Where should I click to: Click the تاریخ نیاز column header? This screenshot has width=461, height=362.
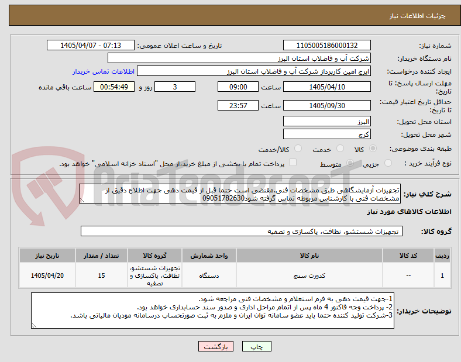tap(47, 256)
